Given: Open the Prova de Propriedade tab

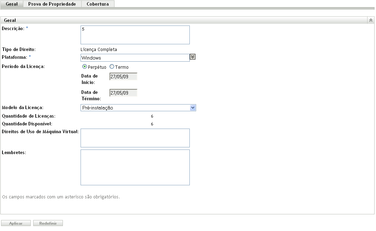Looking at the screenshot, I should (x=52, y=4).
